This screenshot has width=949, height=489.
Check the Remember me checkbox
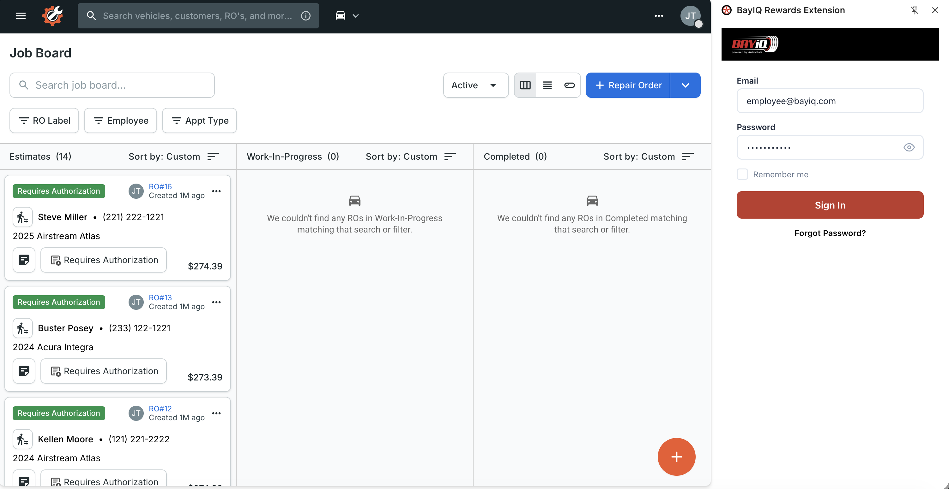pyautogui.click(x=742, y=174)
